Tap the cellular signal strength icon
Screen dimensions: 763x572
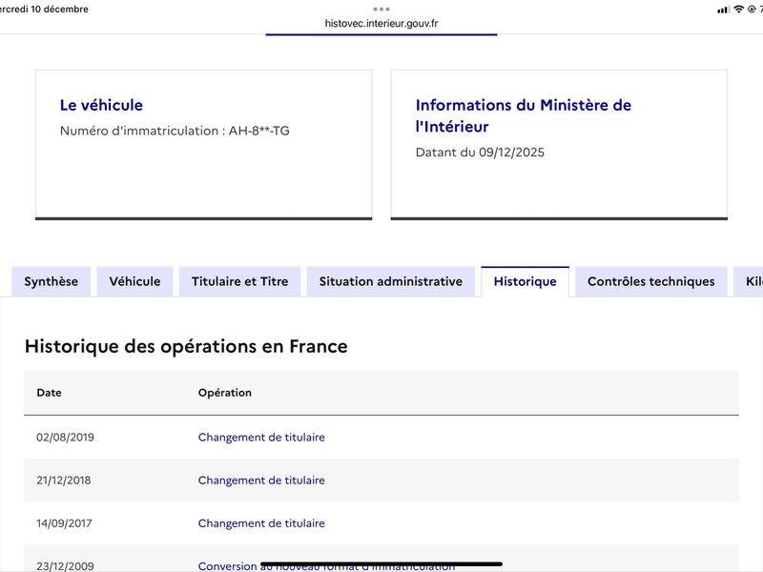point(723,10)
